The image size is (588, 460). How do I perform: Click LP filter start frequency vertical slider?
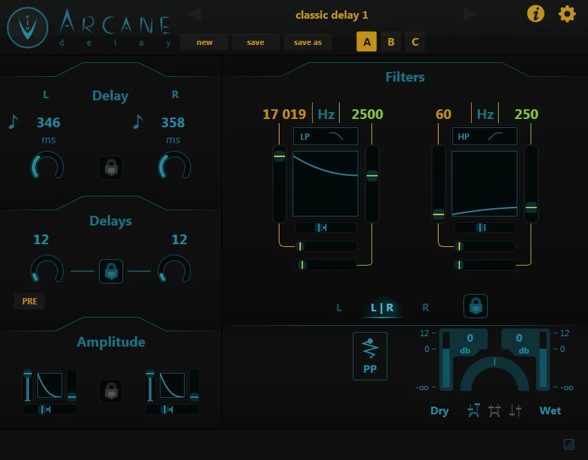(x=279, y=184)
